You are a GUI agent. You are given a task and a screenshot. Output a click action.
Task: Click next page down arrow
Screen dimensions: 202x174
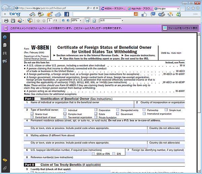[44, 21]
